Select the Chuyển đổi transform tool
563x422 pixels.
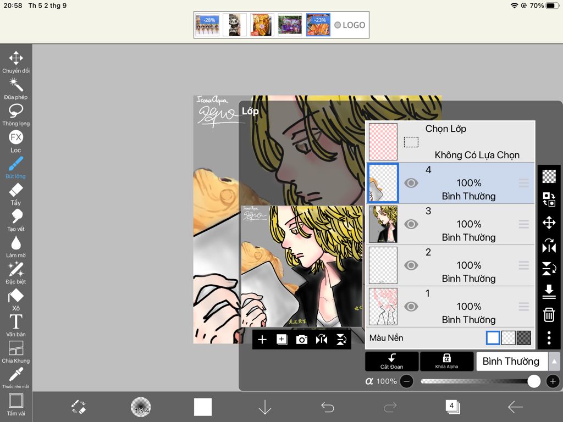pyautogui.click(x=16, y=62)
